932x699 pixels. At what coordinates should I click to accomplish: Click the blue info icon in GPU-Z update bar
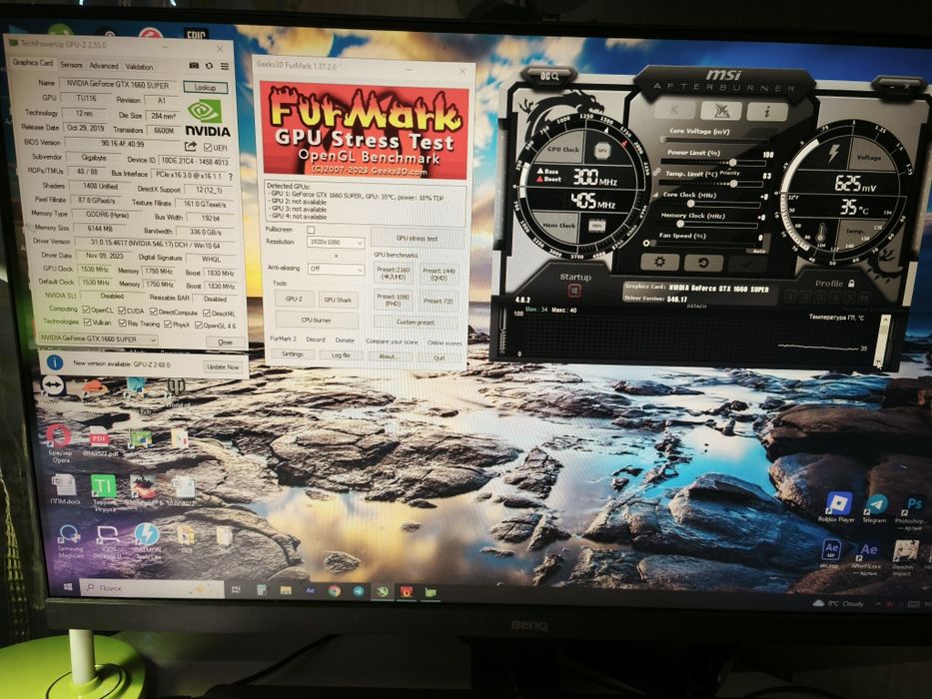tap(55, 361)
